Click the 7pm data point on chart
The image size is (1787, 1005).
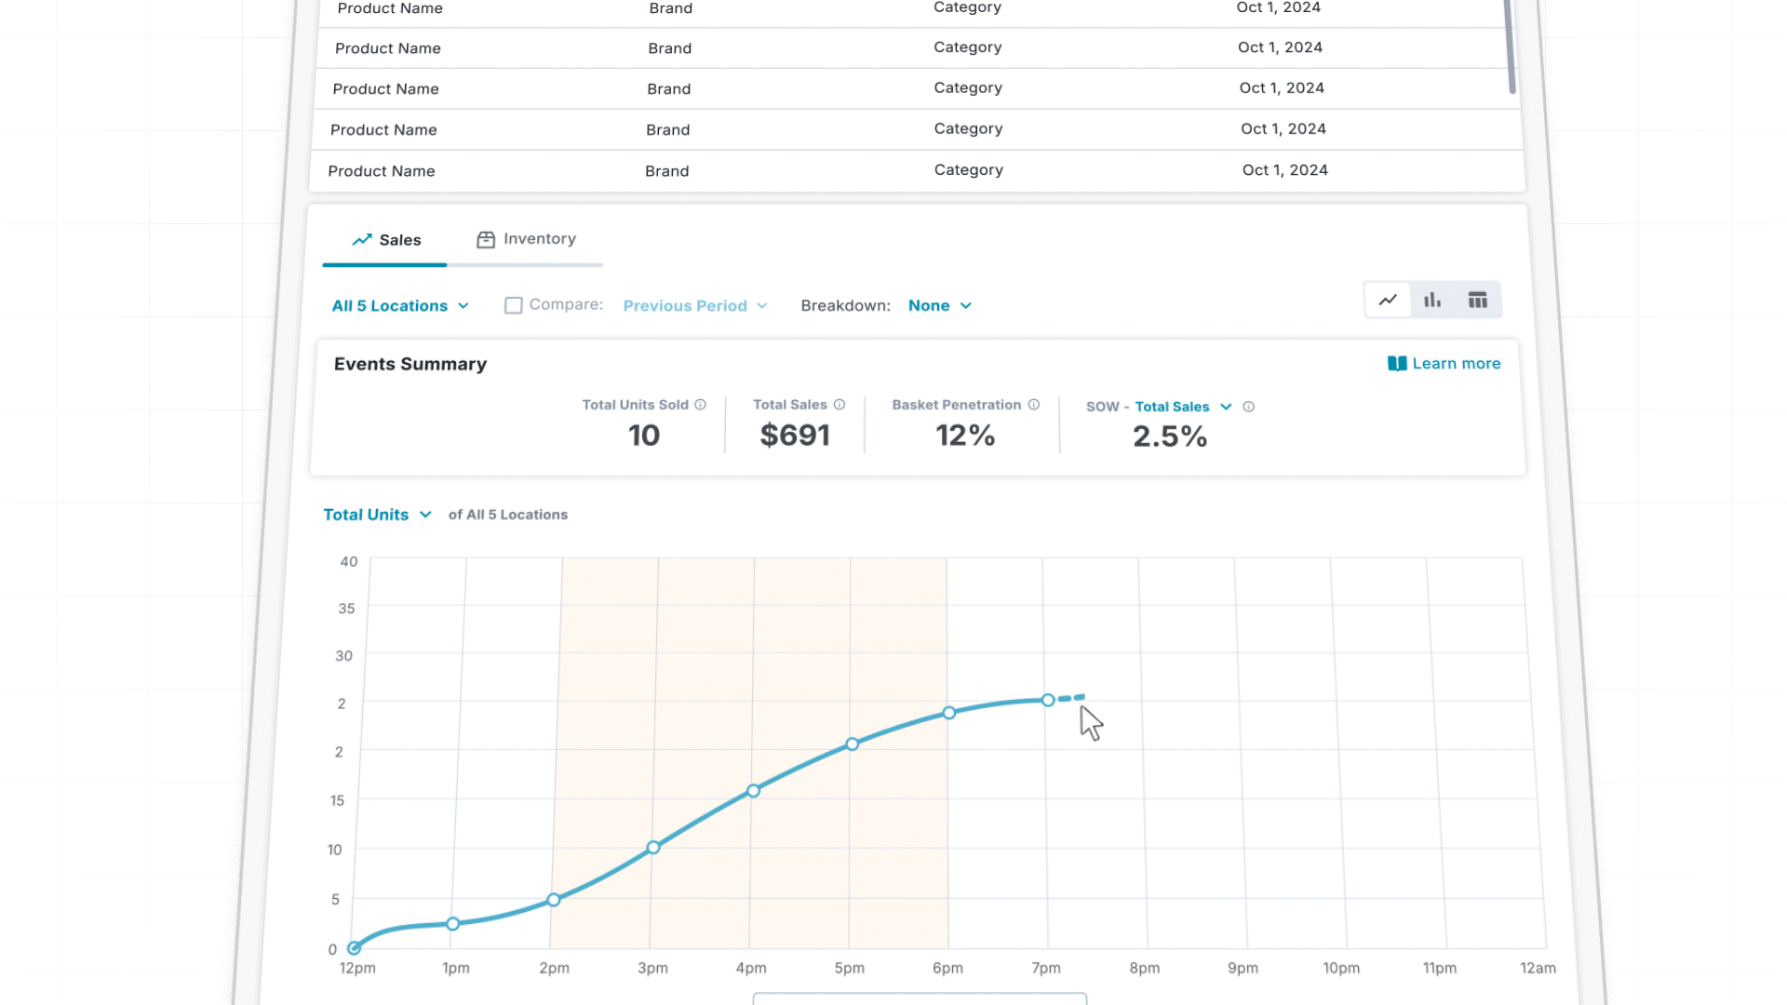point(1048,700)
